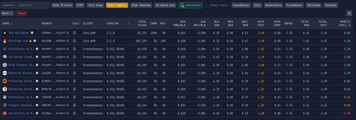Copy pubkey EttghF...TAbZuw
The height and width of the screenshot is (120, 356).
pos(68,65)
